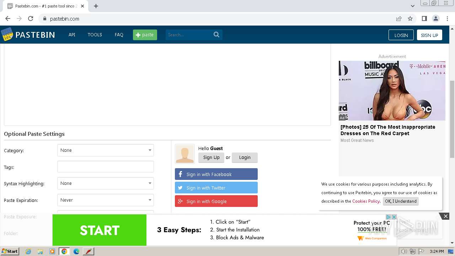The image size is (455, 256).
Task: Click the taskbar clock showing 3:24 PM
Action: point(437,251)
